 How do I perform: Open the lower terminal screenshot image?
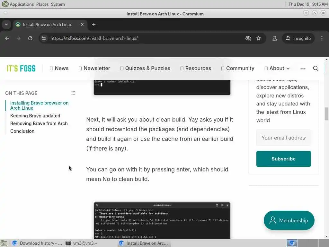[162, 221]
